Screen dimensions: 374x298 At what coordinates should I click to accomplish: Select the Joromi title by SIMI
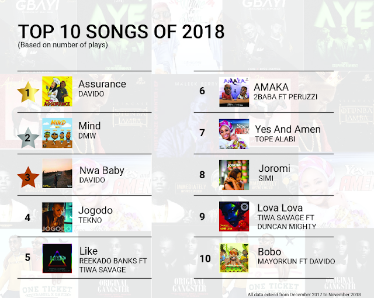pyautogui.click(x=274, y=168)
